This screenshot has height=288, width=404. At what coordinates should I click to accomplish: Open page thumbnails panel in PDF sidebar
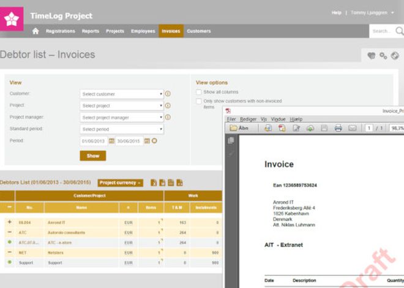coord(231,140)
